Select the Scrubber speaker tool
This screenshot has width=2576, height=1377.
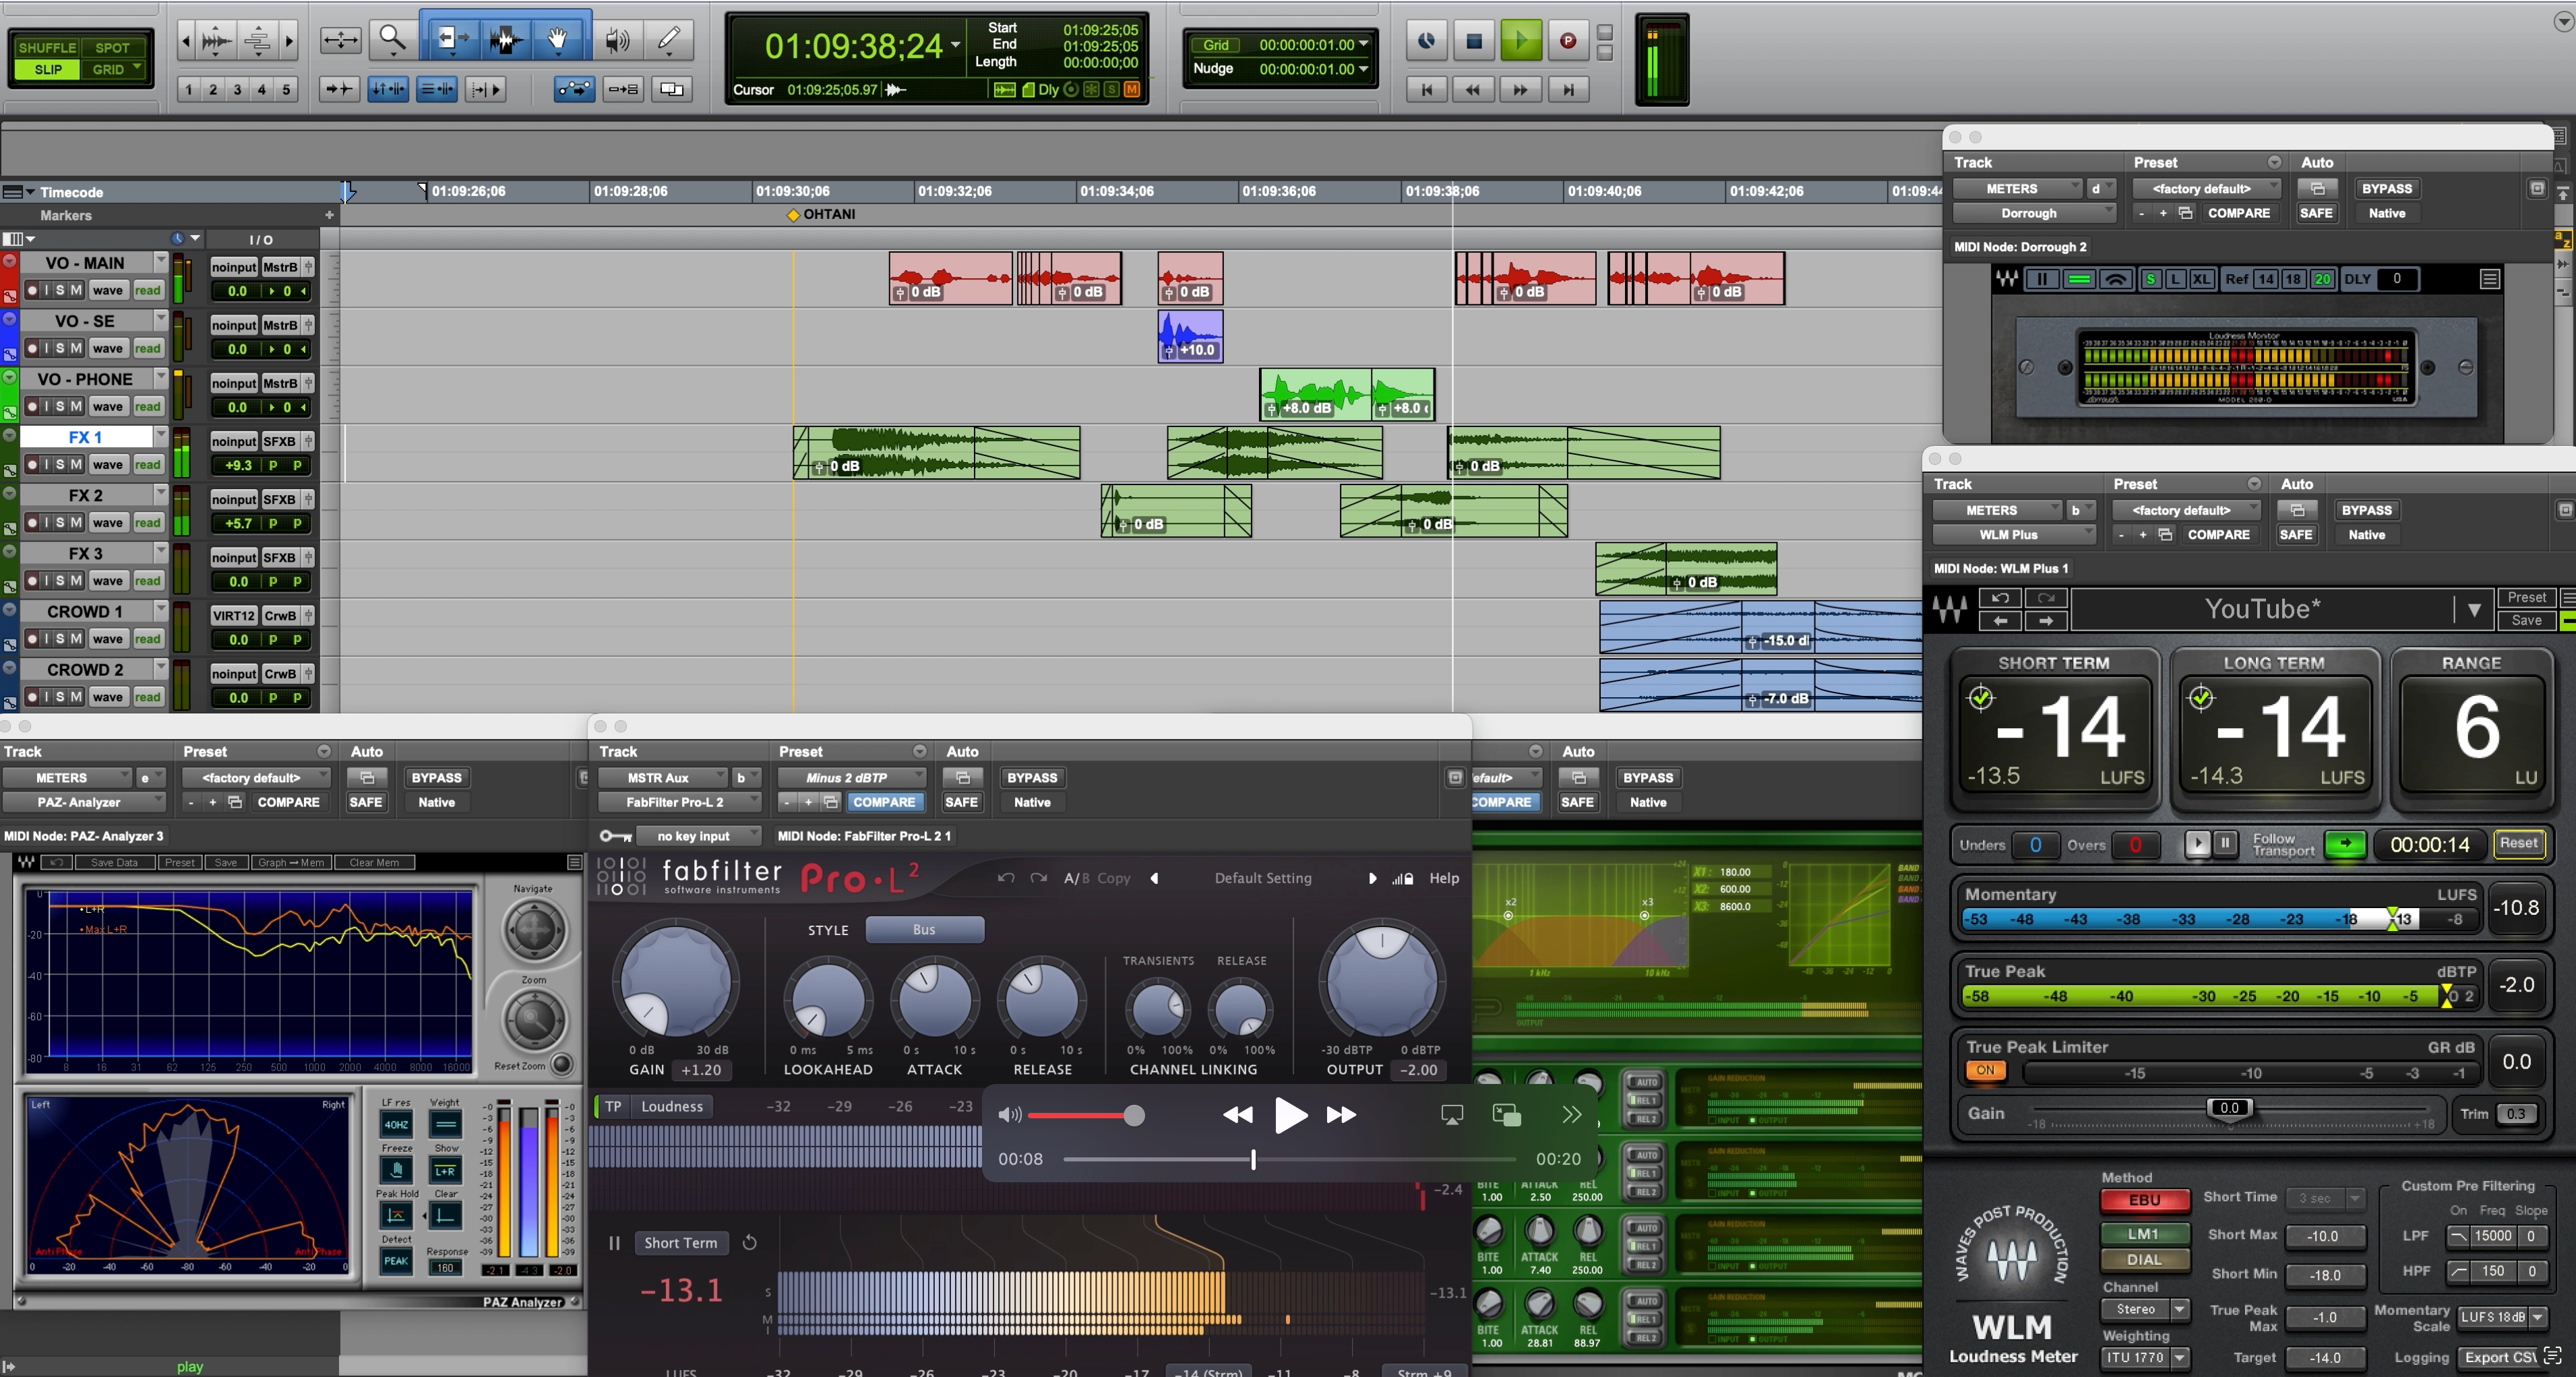coord(617,40)
